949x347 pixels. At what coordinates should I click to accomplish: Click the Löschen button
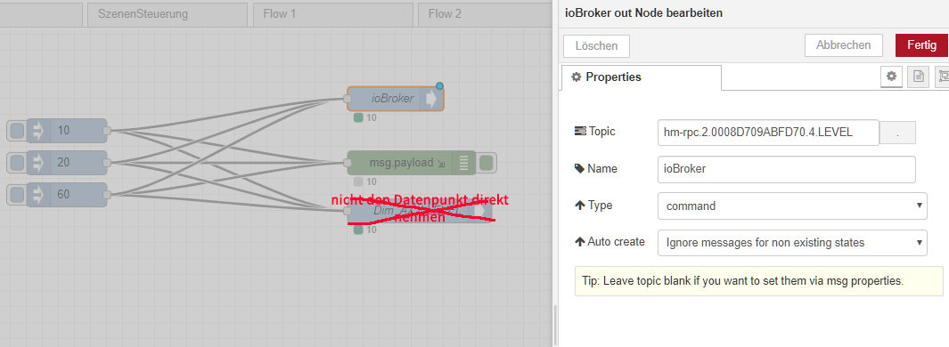pos(596,46)
